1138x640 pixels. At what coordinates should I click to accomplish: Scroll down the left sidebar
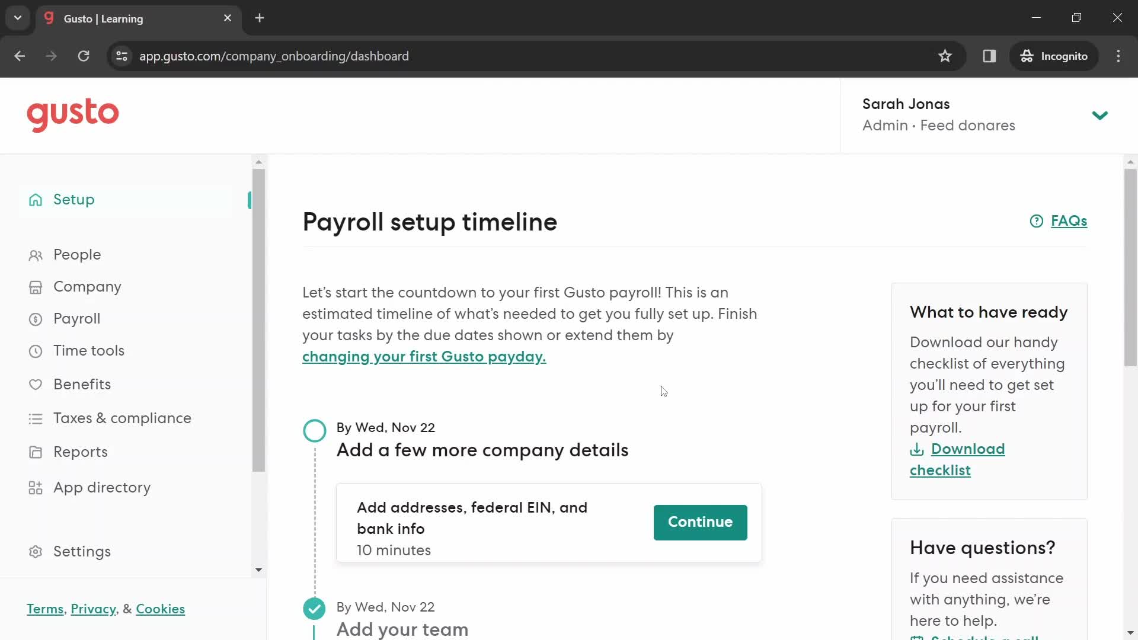click(258, 569)
